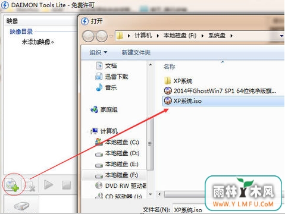Image resolution: width=285 pixels, height=214 pixels.
Task: Open the 组织 menu
Action: tap(98, 52)
